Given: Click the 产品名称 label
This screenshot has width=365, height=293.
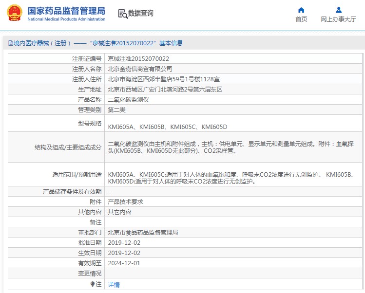Looking at the screenshot, I should [90, 100].
